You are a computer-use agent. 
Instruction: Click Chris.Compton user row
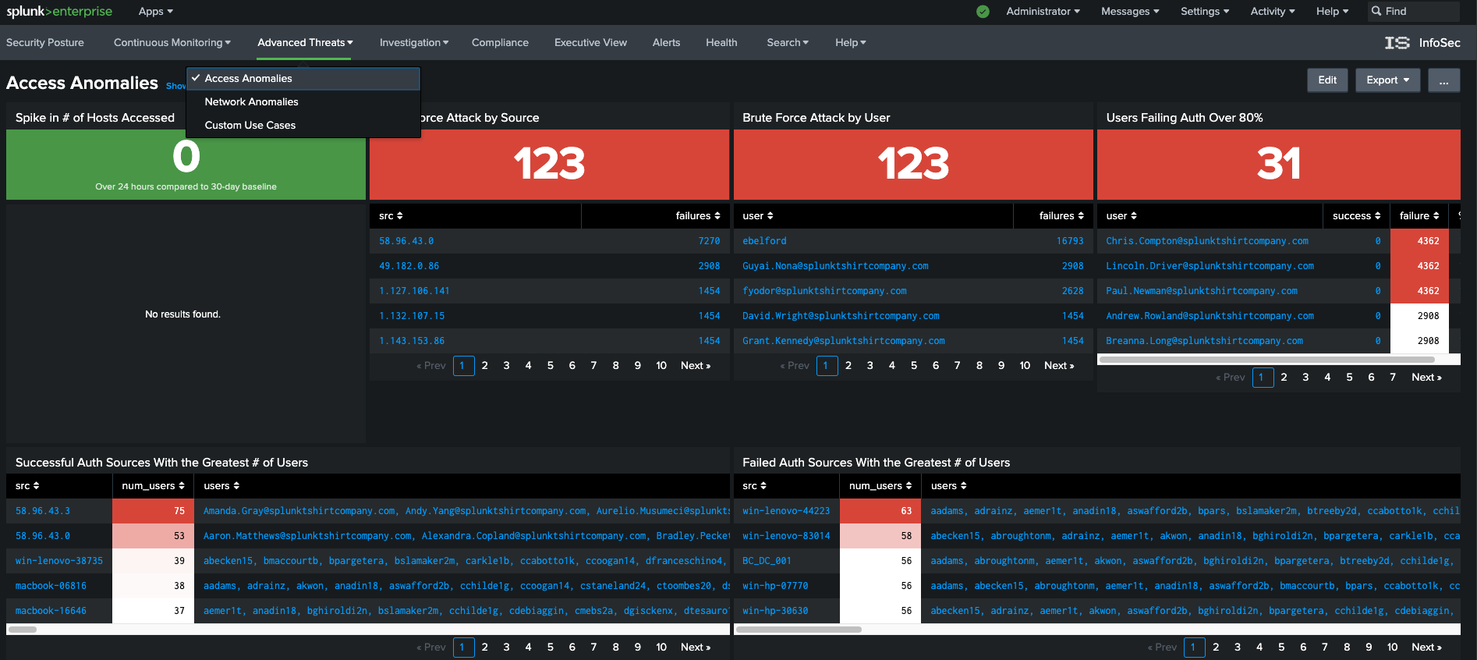click(1207, 242)
